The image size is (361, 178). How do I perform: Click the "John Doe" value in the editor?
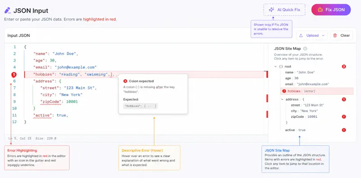click(x=65, y=53)
